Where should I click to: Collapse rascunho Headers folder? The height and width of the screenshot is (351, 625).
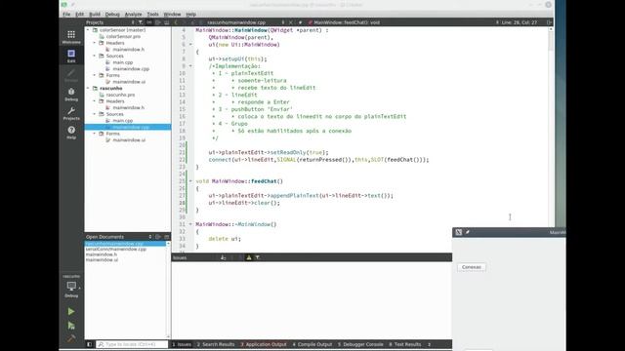[x=95, y=101]
